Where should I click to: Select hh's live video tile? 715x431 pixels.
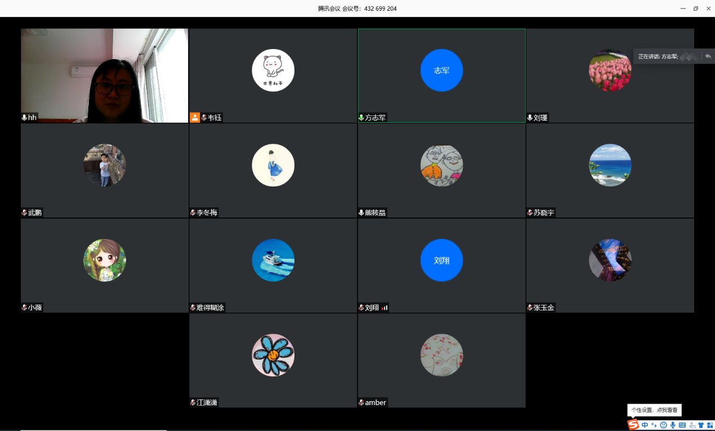104,75
